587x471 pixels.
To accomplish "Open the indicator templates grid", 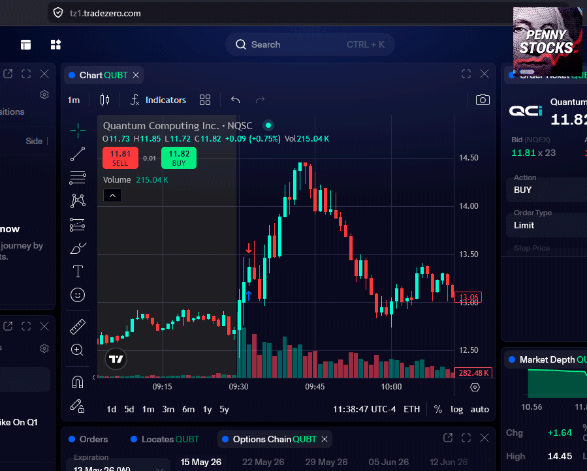I will point(205,100).
